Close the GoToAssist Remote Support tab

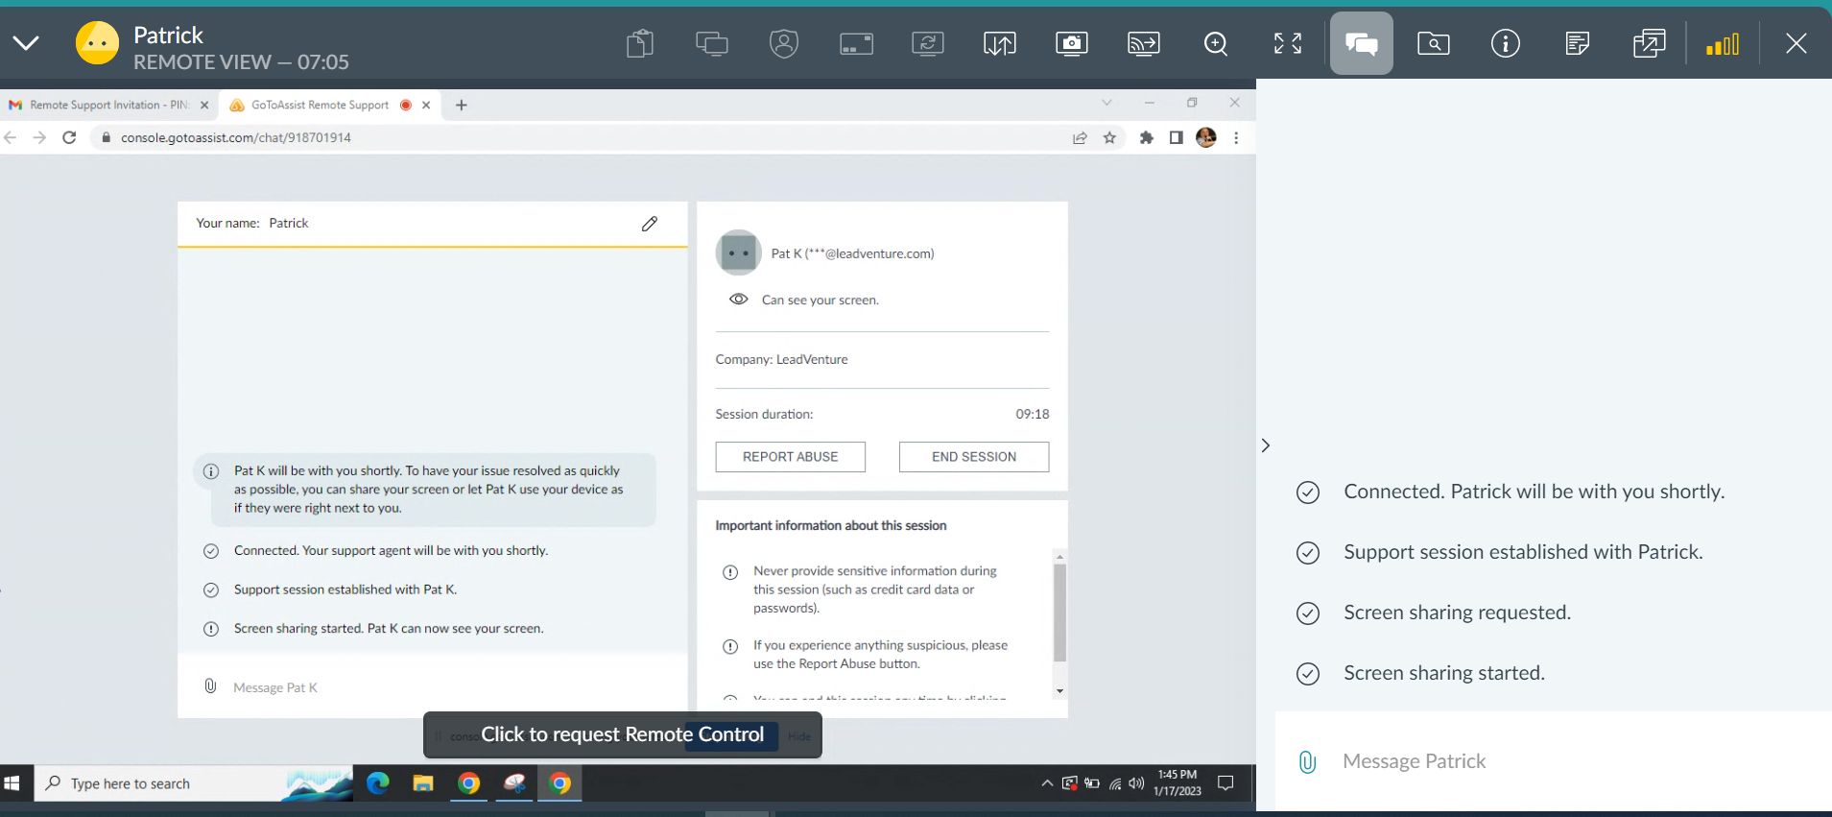coord(426,105)
